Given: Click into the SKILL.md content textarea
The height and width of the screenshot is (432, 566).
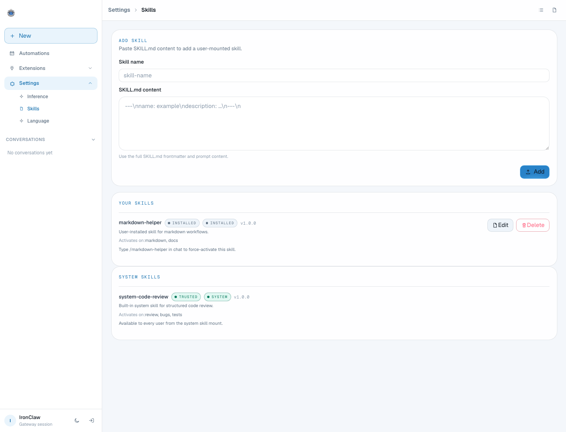Looking at the screenshot, I should (334, 123).
